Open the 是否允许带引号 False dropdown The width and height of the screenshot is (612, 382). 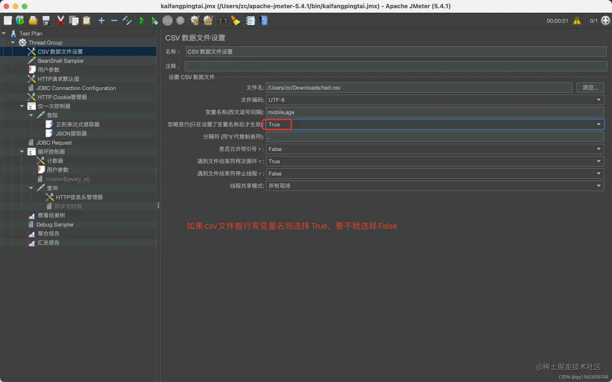[x=435, y=149]
